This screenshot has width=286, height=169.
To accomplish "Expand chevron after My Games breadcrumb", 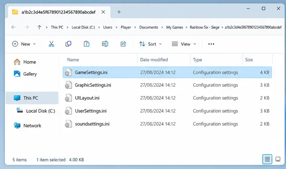I will 186,27.
